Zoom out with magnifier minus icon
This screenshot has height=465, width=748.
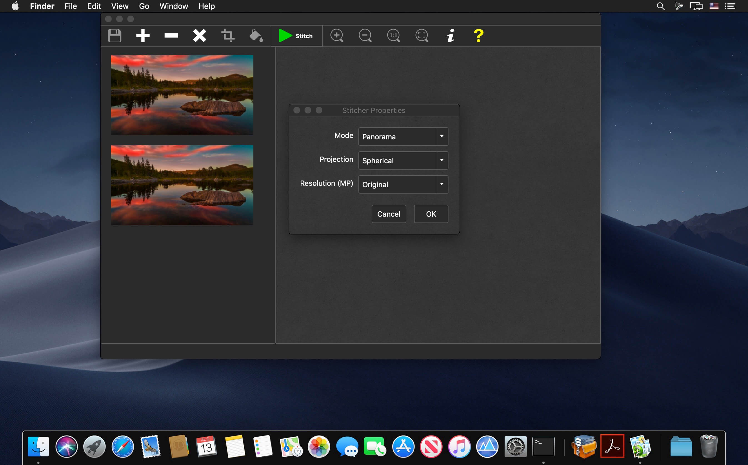[365, 36]
